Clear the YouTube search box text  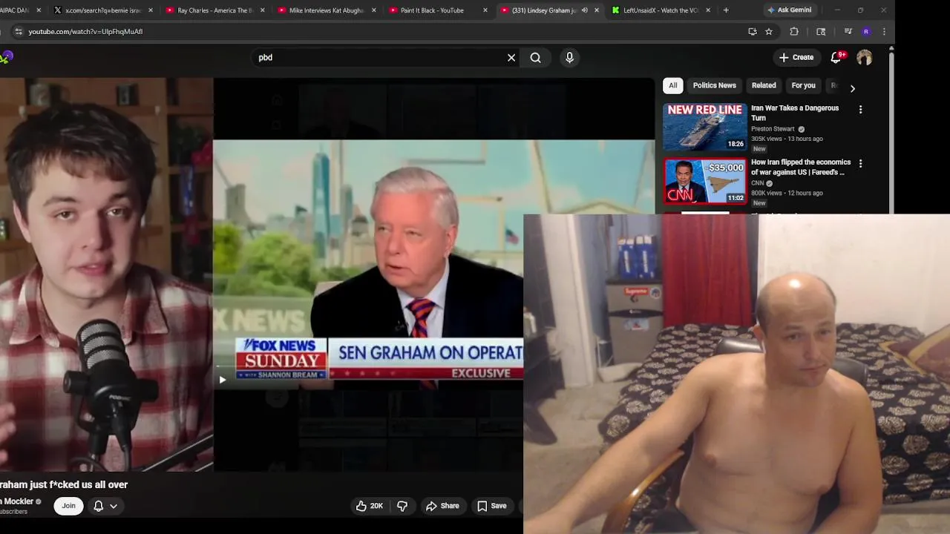point(511,58)
